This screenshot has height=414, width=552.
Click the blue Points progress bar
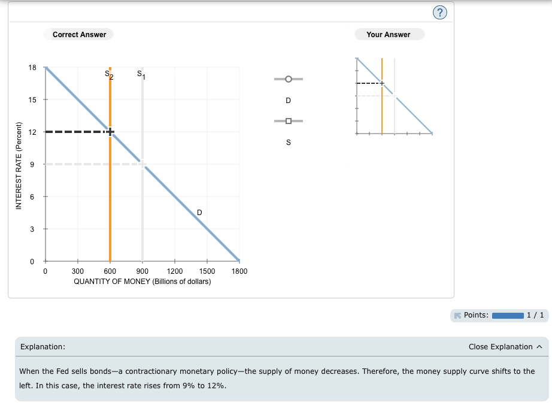click(x=509, y=315)
